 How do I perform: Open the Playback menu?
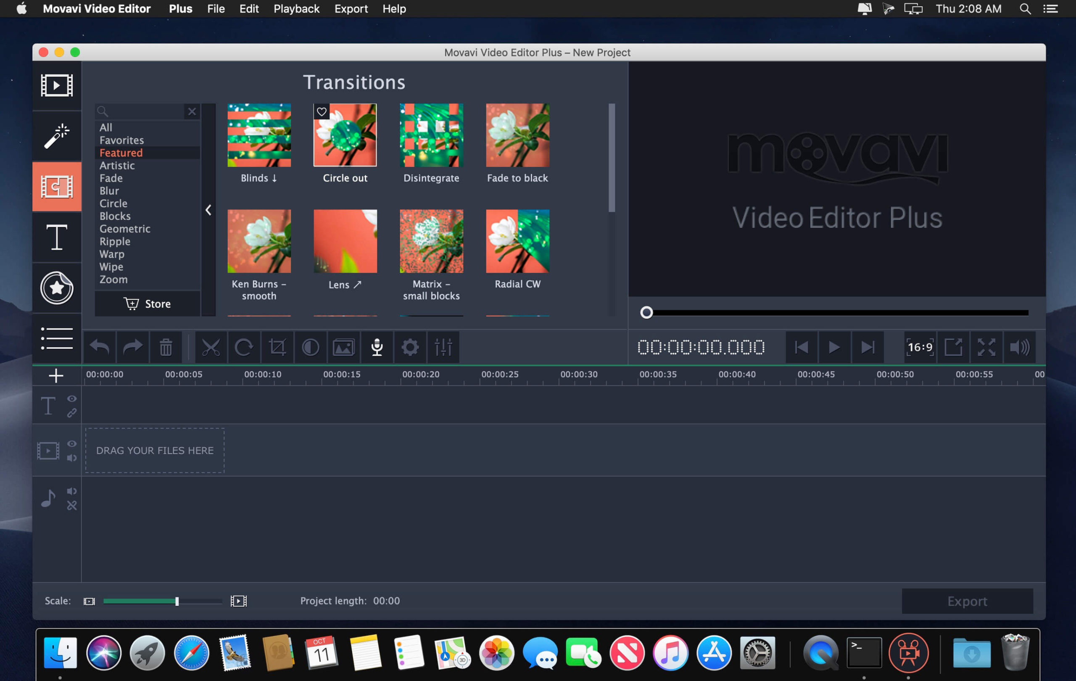pyautogui.click(x=296, y=9)
